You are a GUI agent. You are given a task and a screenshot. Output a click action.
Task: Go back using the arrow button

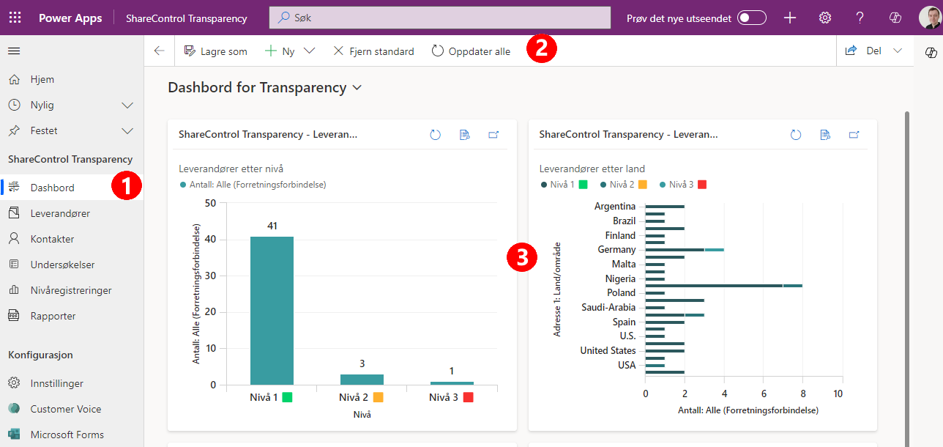coord(160,51)
